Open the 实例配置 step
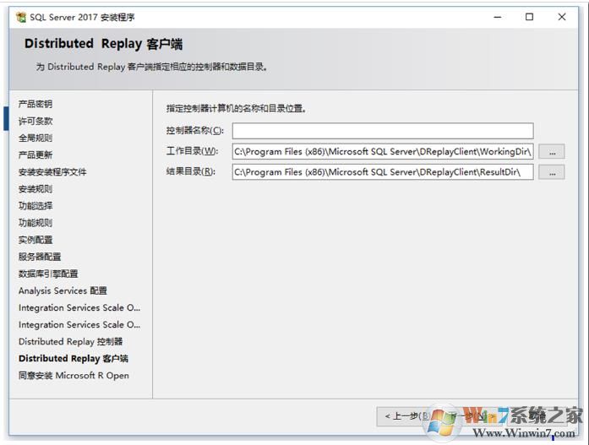 (35, 239)
